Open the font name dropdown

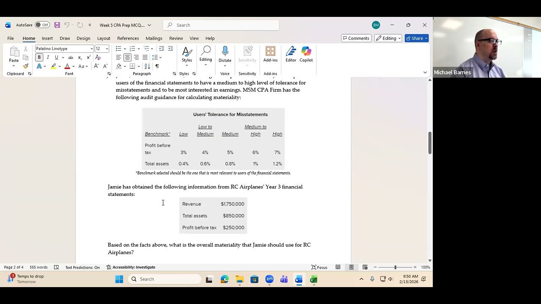click(x=91, y=49)
